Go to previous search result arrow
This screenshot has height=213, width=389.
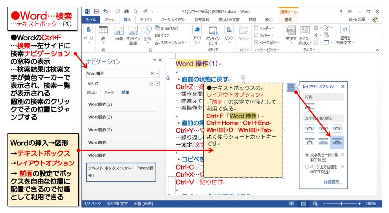(152, 83)
